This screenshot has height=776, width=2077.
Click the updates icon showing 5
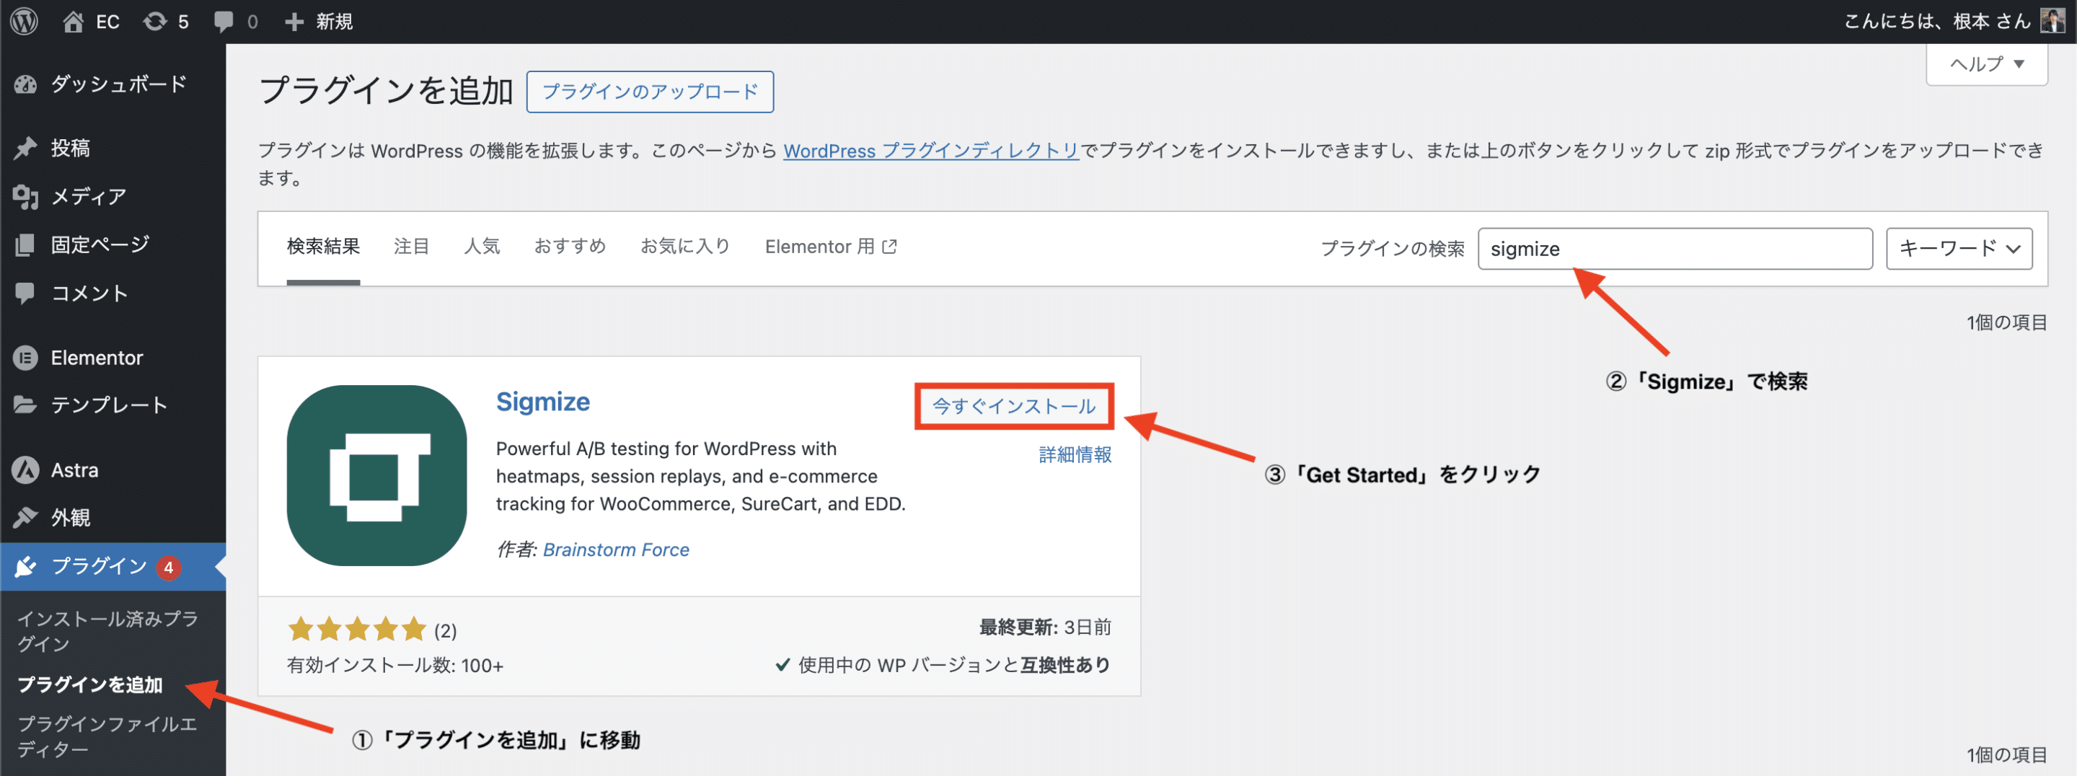tap(155, 21)
